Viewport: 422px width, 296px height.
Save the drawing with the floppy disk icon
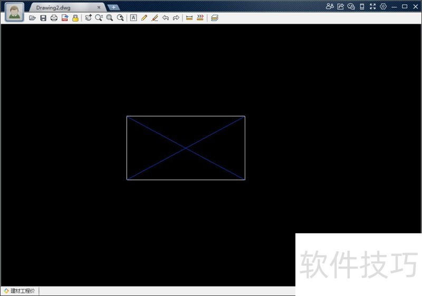(x=43, y=18)
